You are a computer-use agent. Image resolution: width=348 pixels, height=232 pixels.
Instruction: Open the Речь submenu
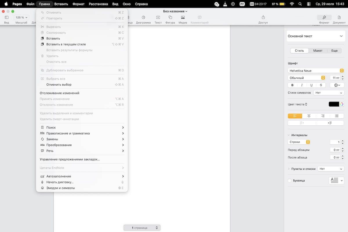[82, 151]
